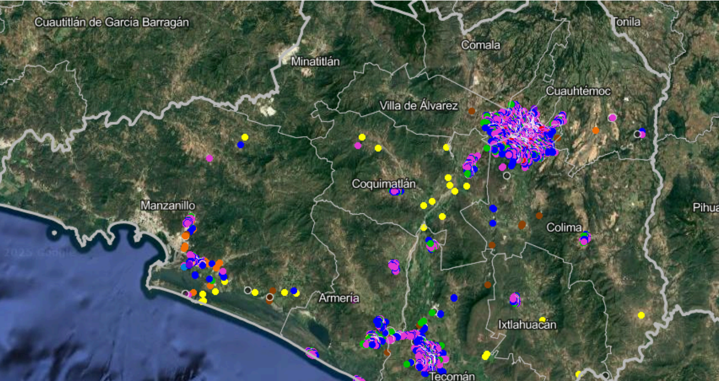The image size is (719, 381).
Task: Click the isolated magenta marker northwest of Manzanillo
Action: coord(209,158)
